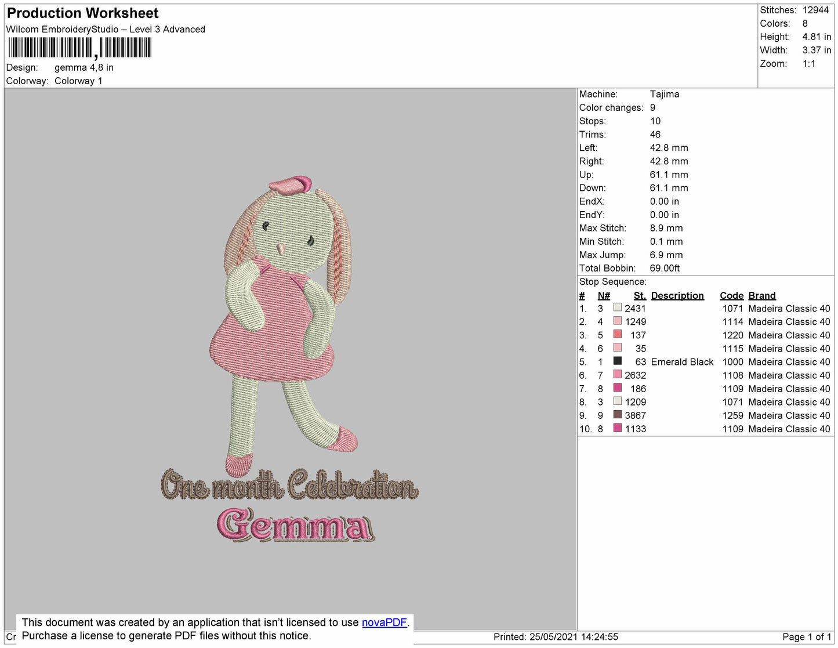
Task: Click stitch count 2632 in stop 6
Action: (x=635, y=375)
